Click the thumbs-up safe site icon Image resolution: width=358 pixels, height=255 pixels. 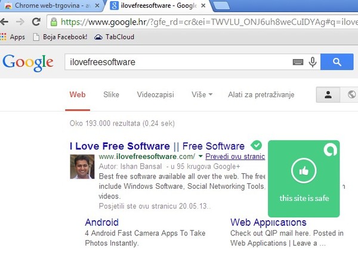point(303,171)
